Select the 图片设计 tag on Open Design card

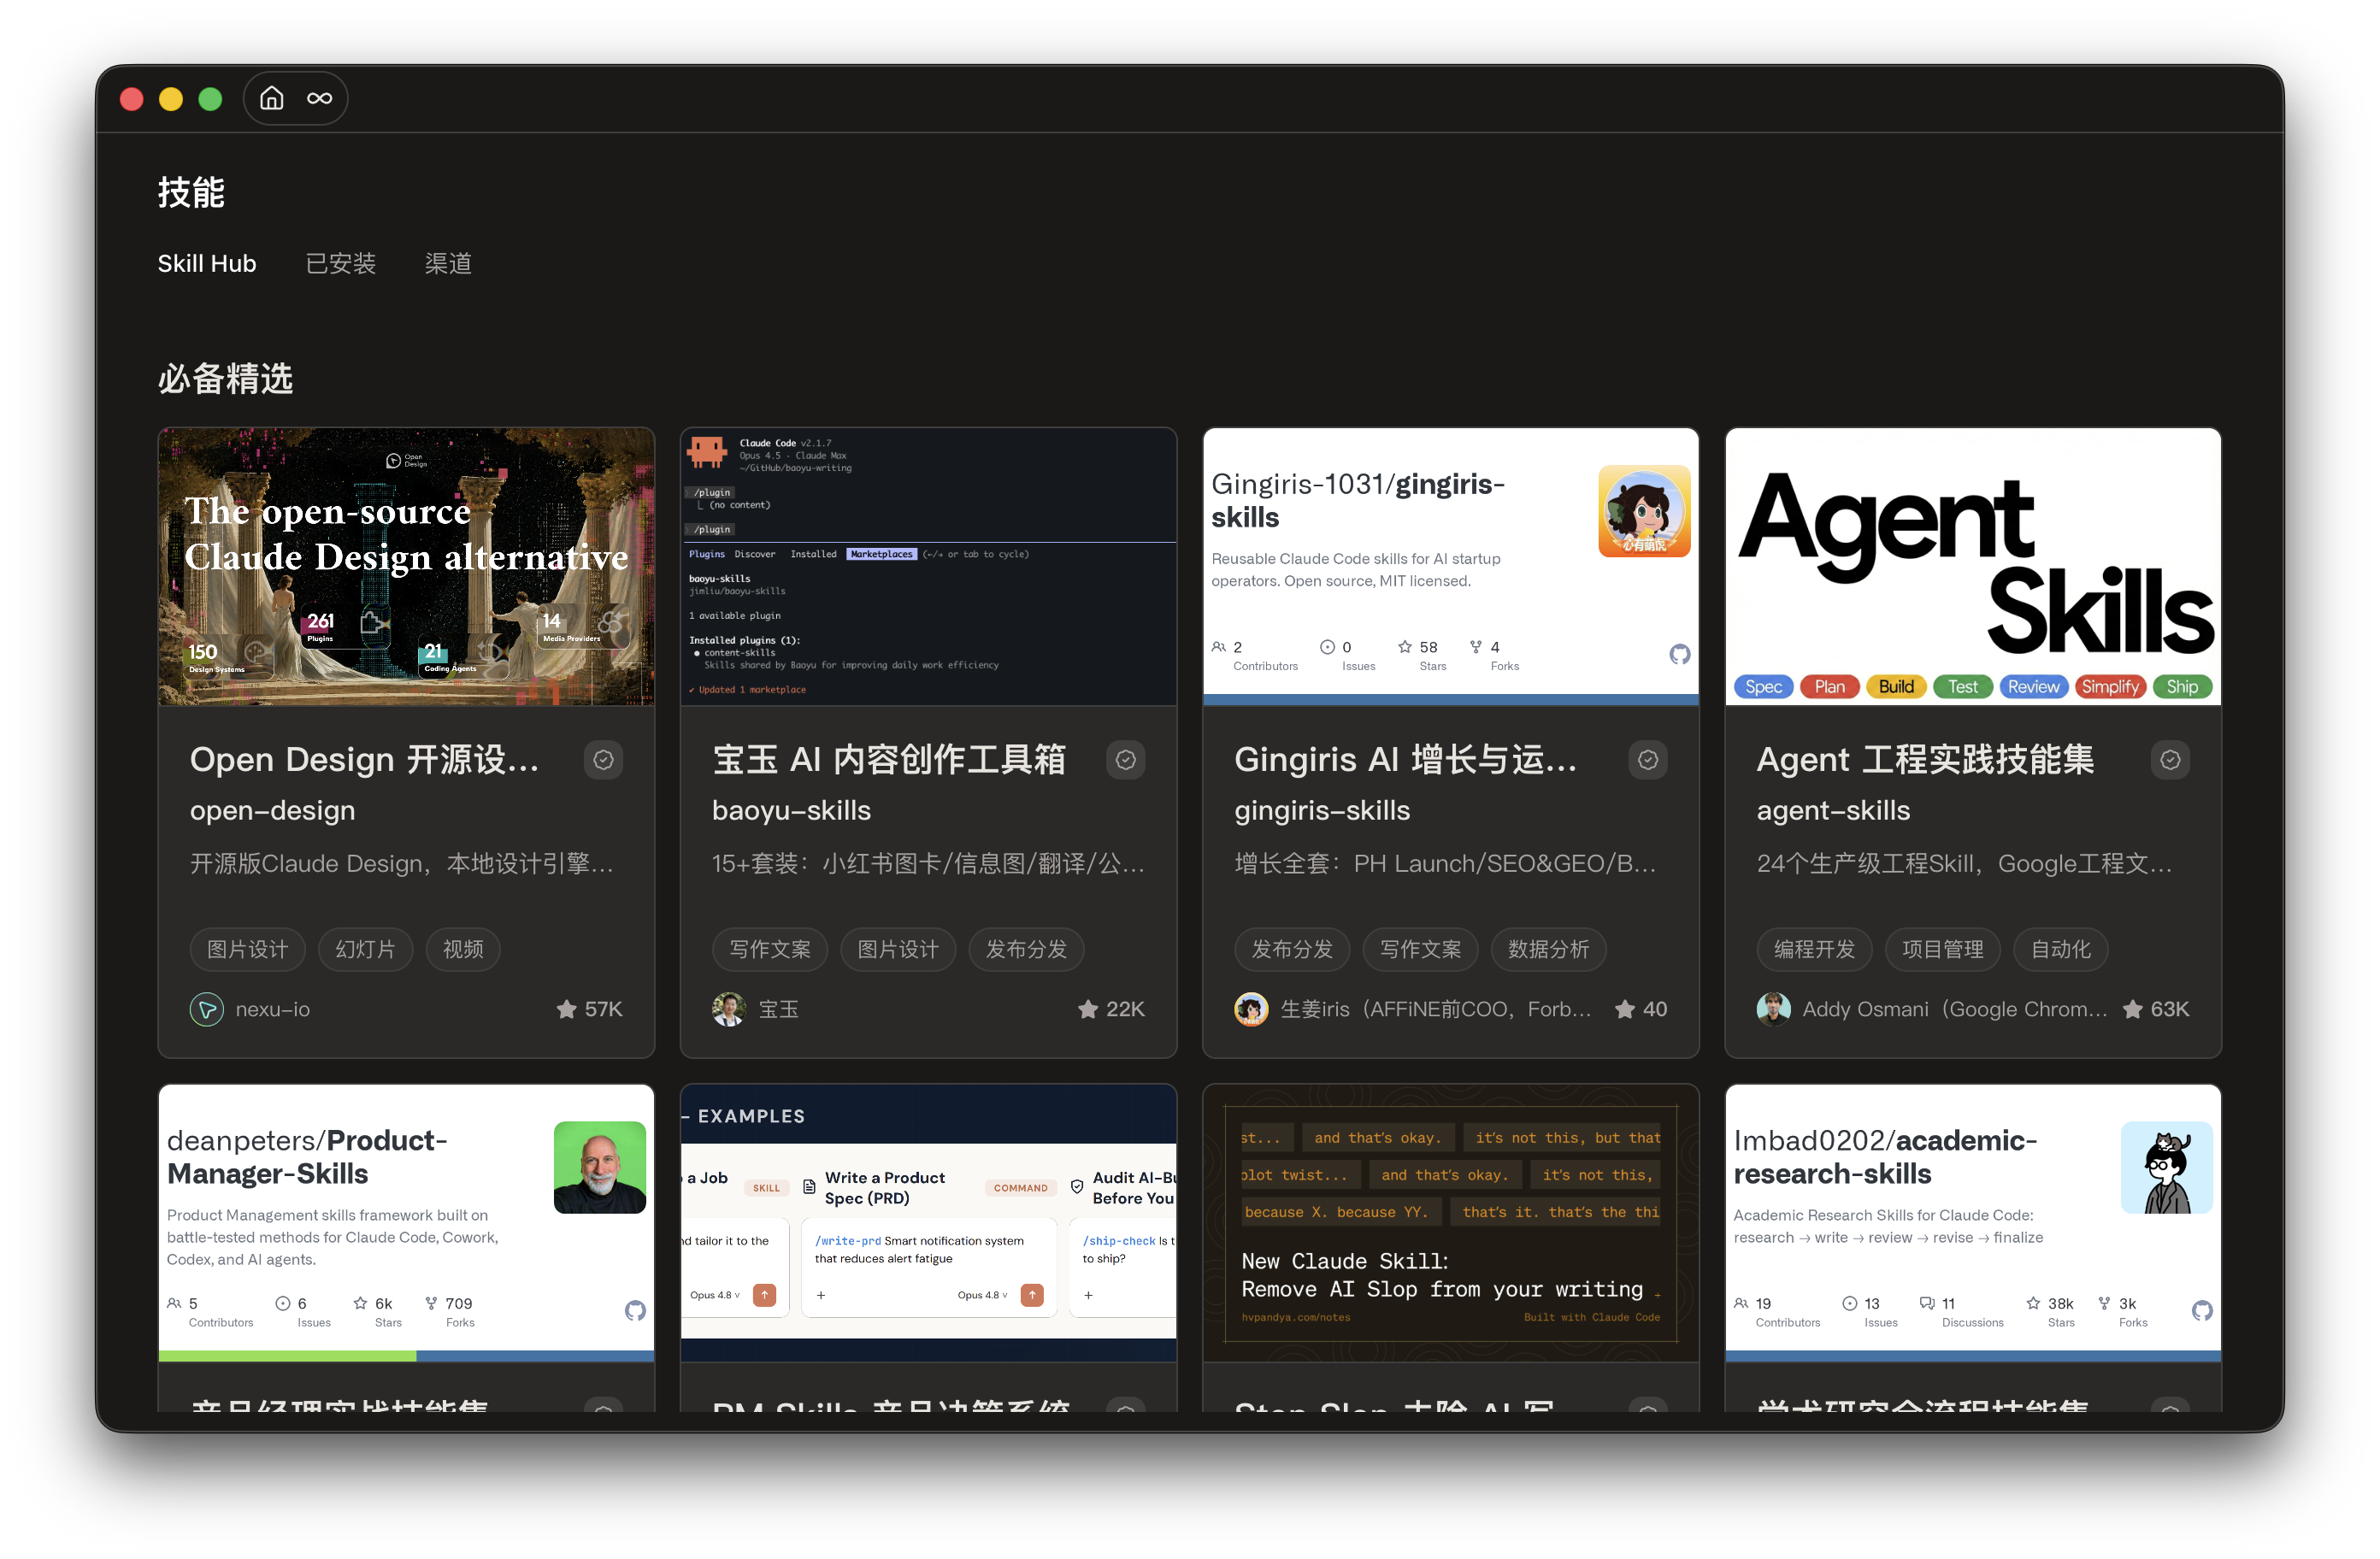point(247,949)
